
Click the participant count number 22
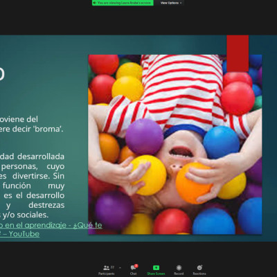pos(112,267)
